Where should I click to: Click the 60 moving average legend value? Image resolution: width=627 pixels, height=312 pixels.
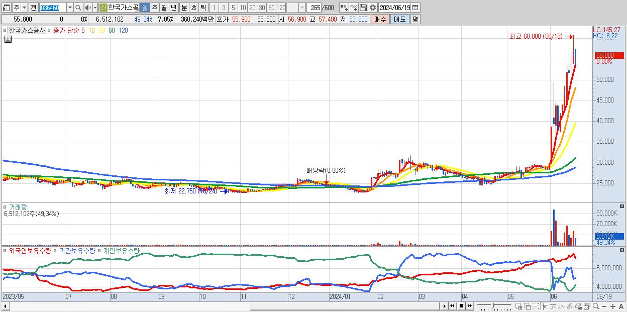(112, 30)
